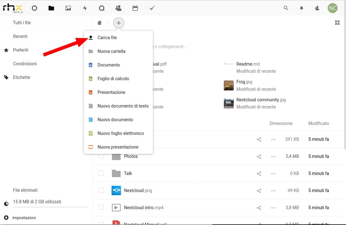346x225 pixels.
Task: Play the Nextcloud intro.mp4 file
Action: pyautogui.click(x=144, y=208)
